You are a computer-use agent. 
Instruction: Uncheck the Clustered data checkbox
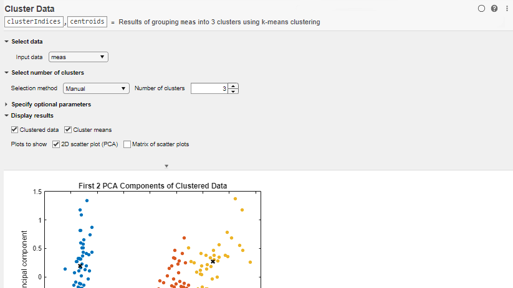(x=14, y=130)
